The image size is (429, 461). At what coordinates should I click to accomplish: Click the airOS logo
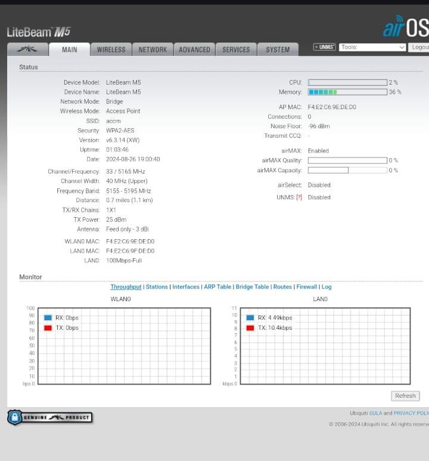point(406,26)
